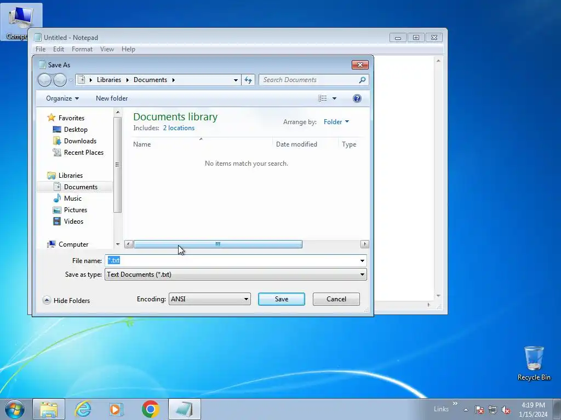The image size is (561, 420).
Task: Open Notepad's Edit menu
Action: (x=58, y=49)
